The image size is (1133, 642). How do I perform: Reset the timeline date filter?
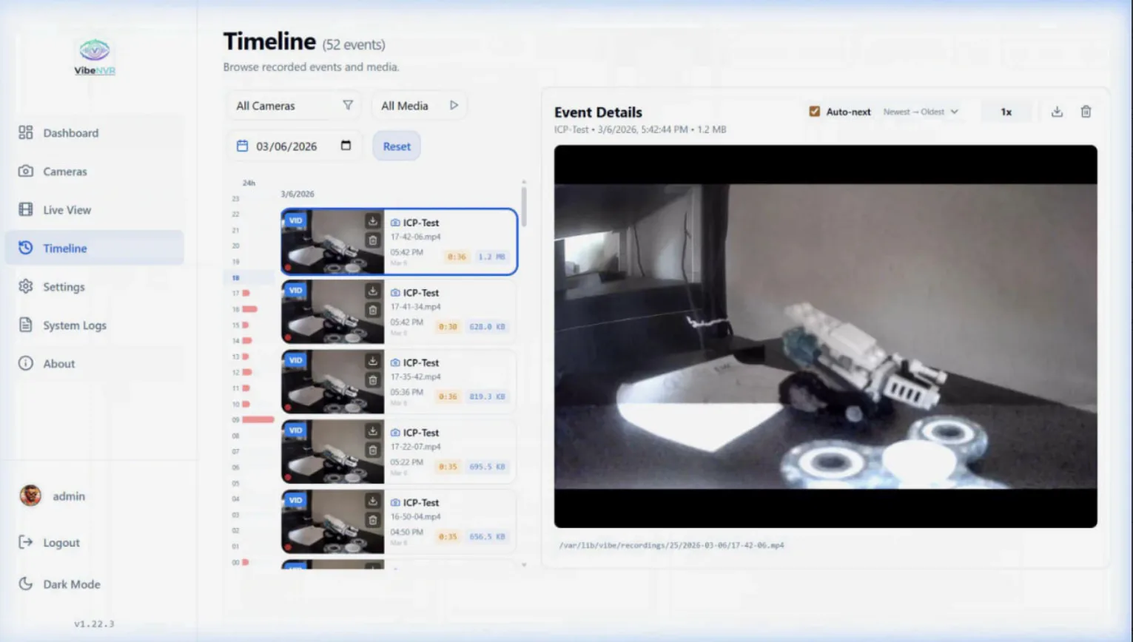click(397, 146)
